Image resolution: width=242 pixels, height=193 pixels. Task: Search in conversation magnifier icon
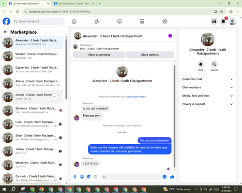click(214, 64)
